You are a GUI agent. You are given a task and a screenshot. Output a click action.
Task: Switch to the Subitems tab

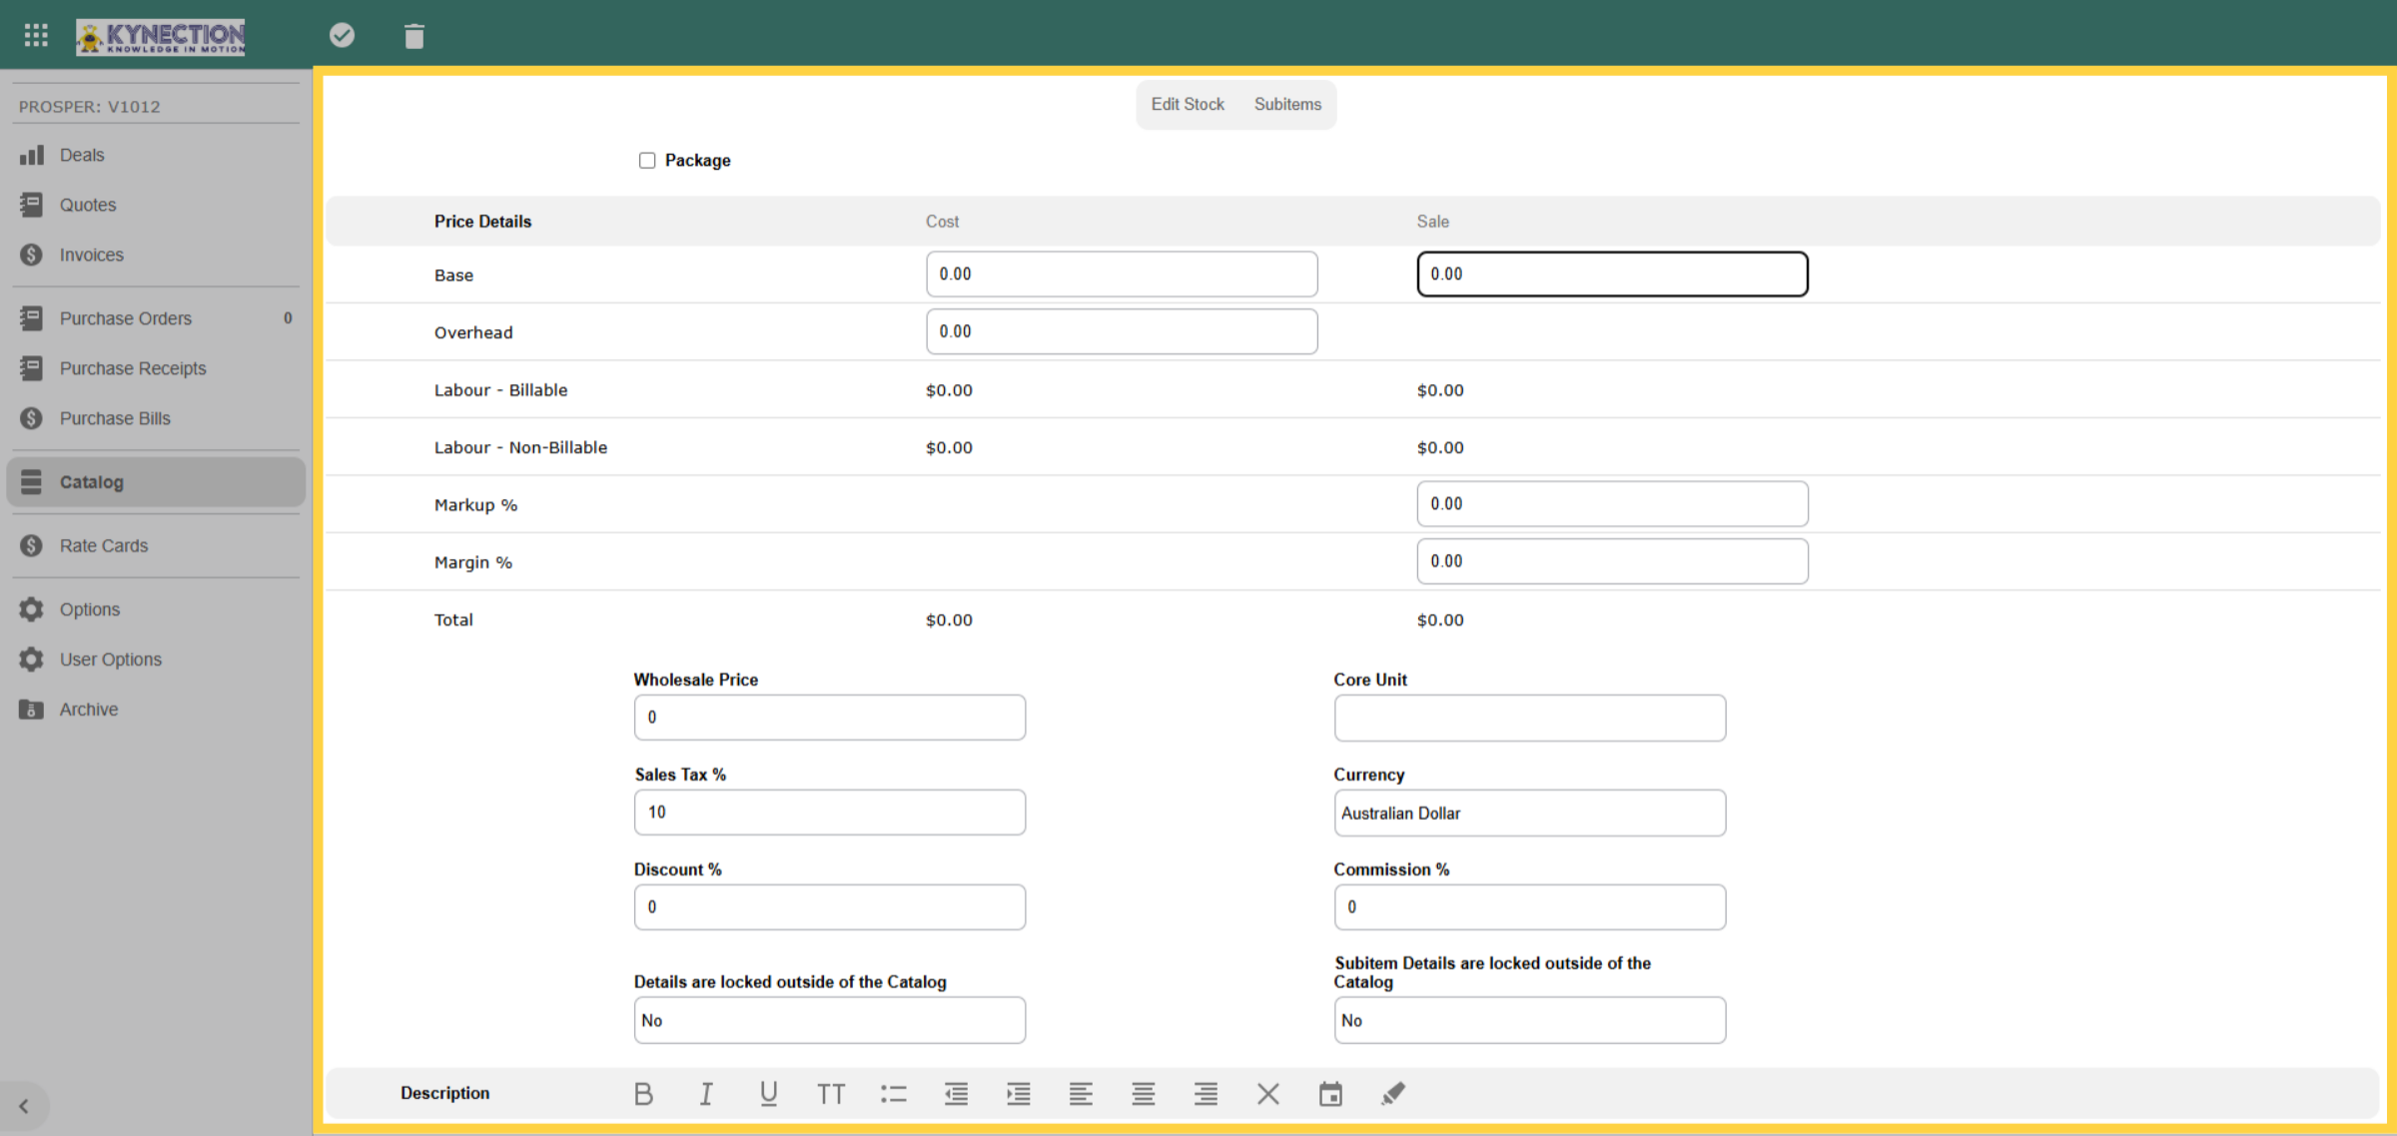pos(1287,104)
